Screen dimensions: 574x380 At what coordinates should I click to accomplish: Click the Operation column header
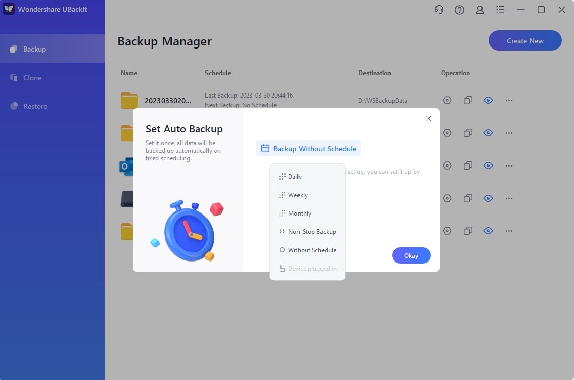tap(455, 73)
